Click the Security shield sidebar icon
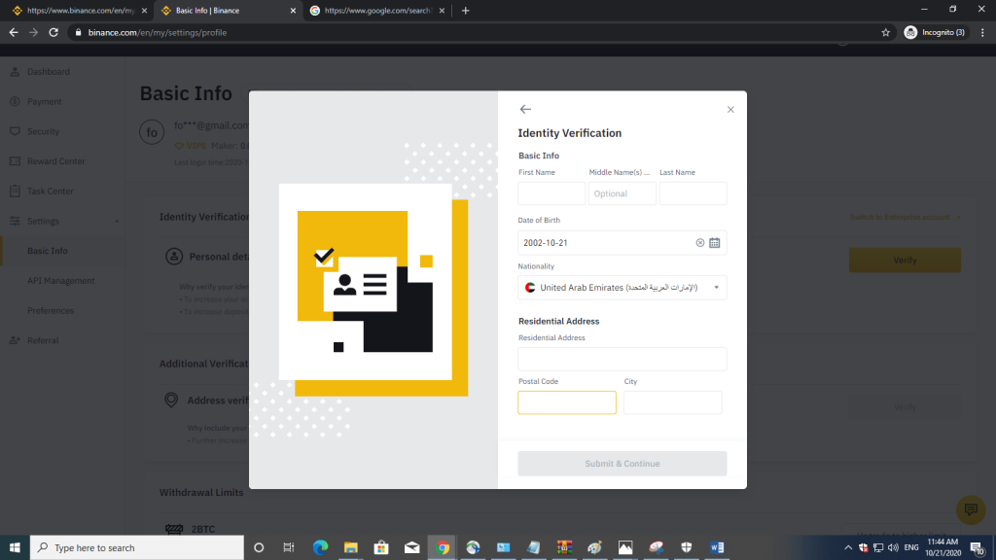This screenshot has width=996, height=560. click(x=15, y=131)
